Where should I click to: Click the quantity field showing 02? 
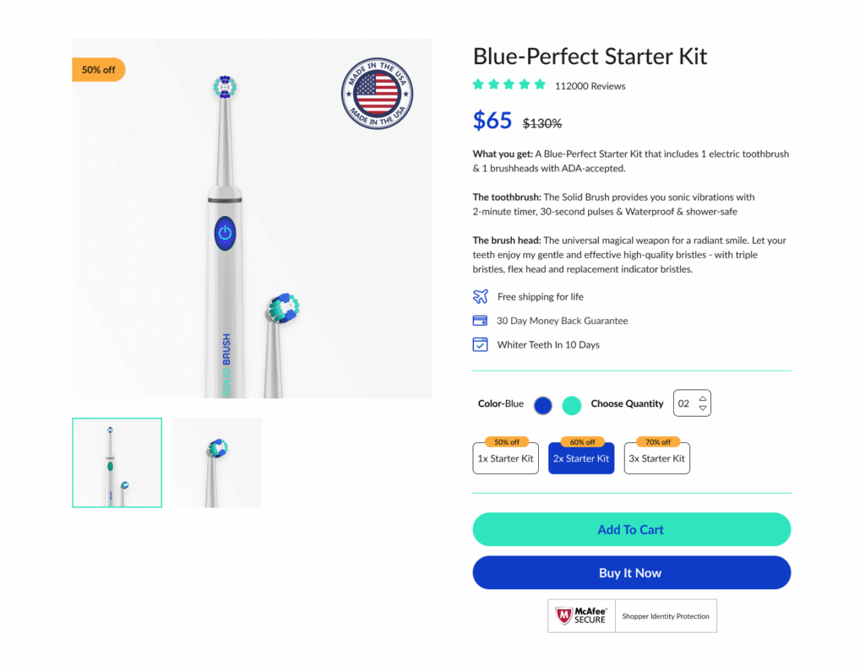[x=692, y=403]
